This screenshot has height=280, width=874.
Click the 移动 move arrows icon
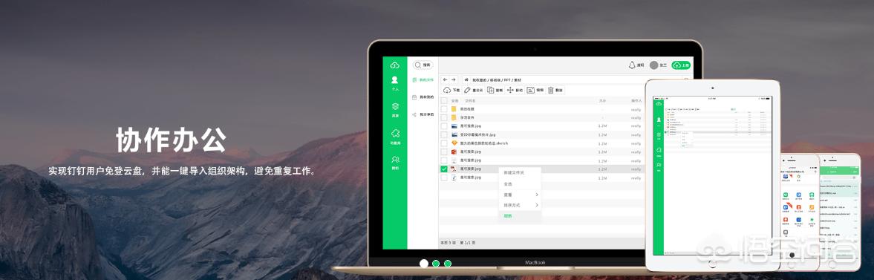tap(510, 90)
